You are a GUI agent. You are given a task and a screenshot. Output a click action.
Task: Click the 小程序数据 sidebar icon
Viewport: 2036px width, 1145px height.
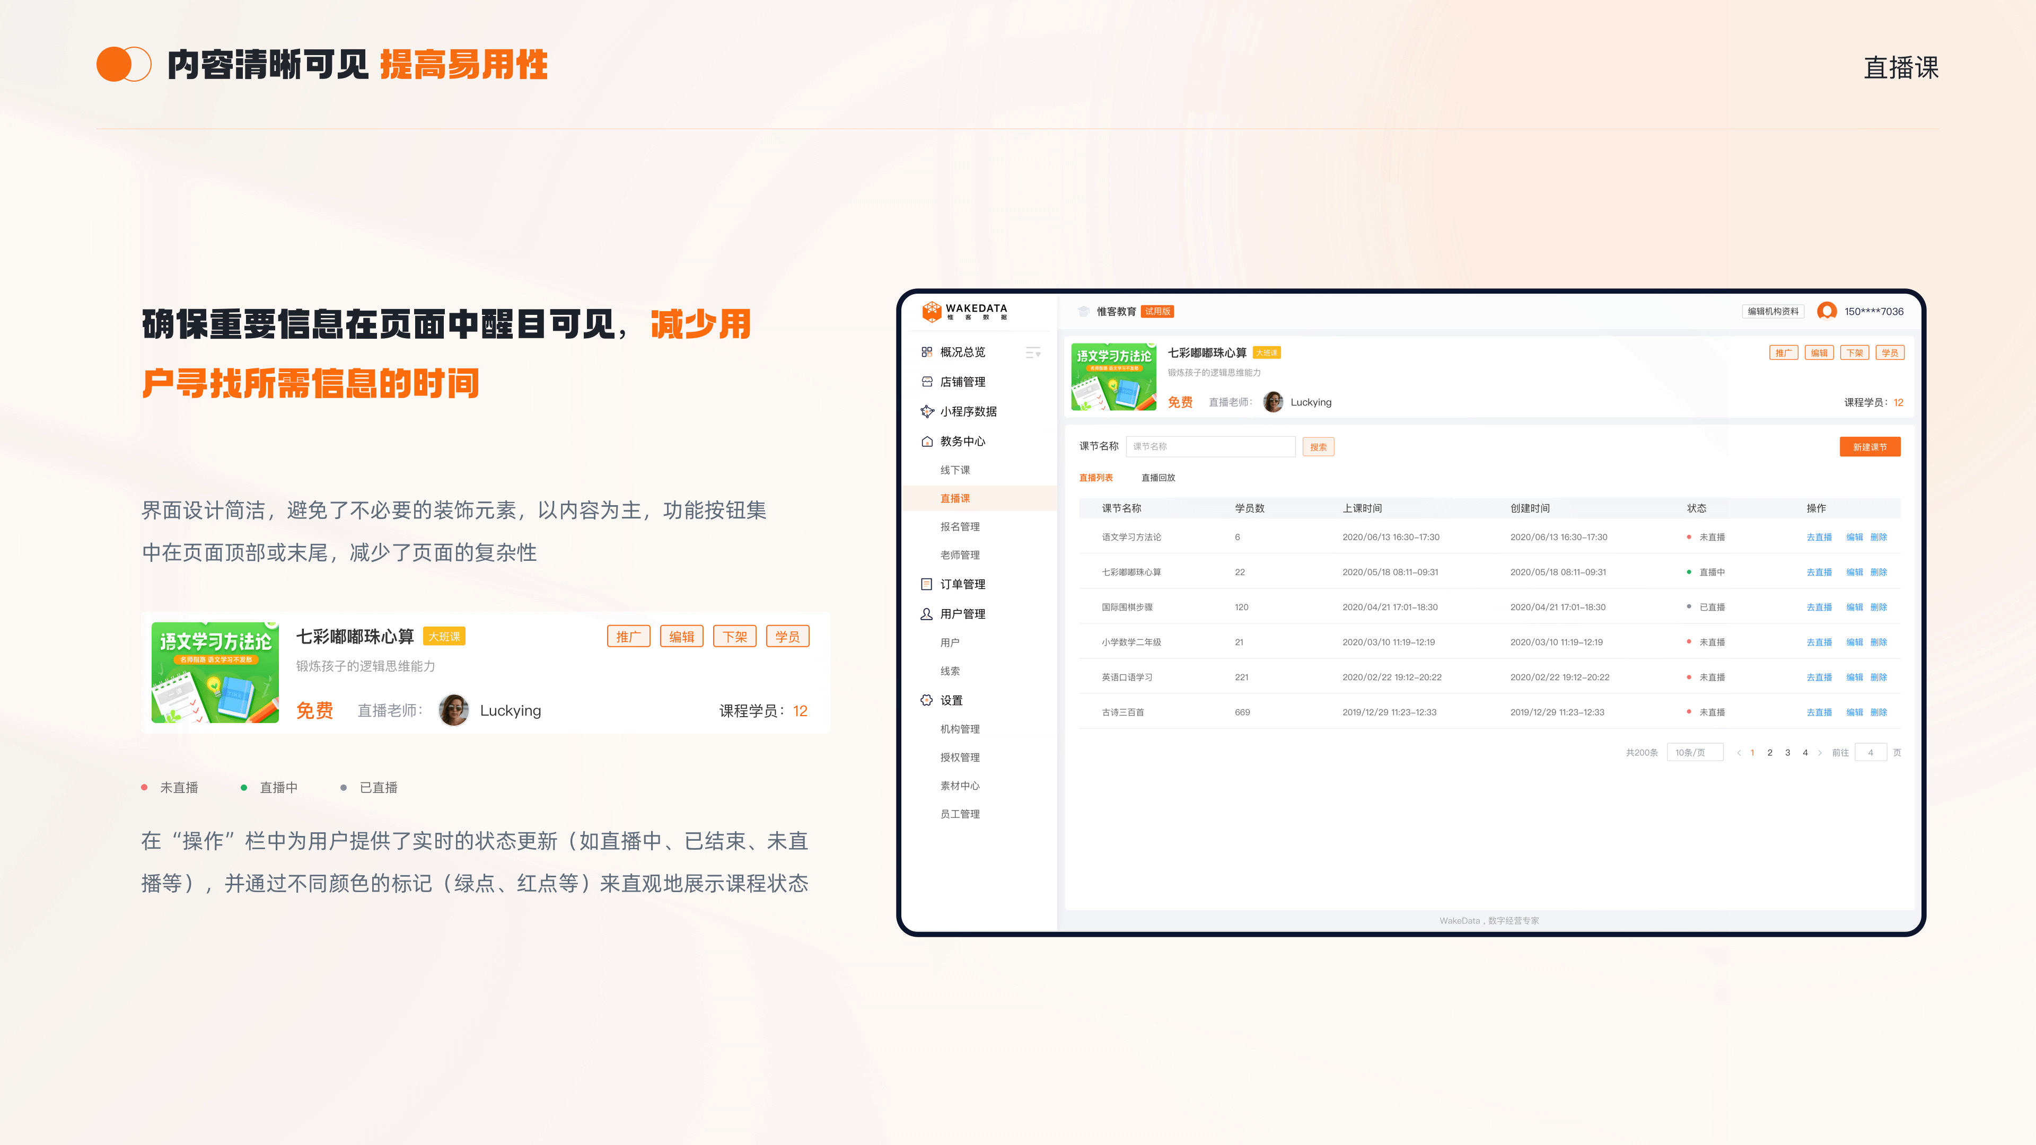[926, 412]
